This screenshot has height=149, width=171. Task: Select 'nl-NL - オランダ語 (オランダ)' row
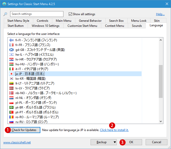[75, 98]
